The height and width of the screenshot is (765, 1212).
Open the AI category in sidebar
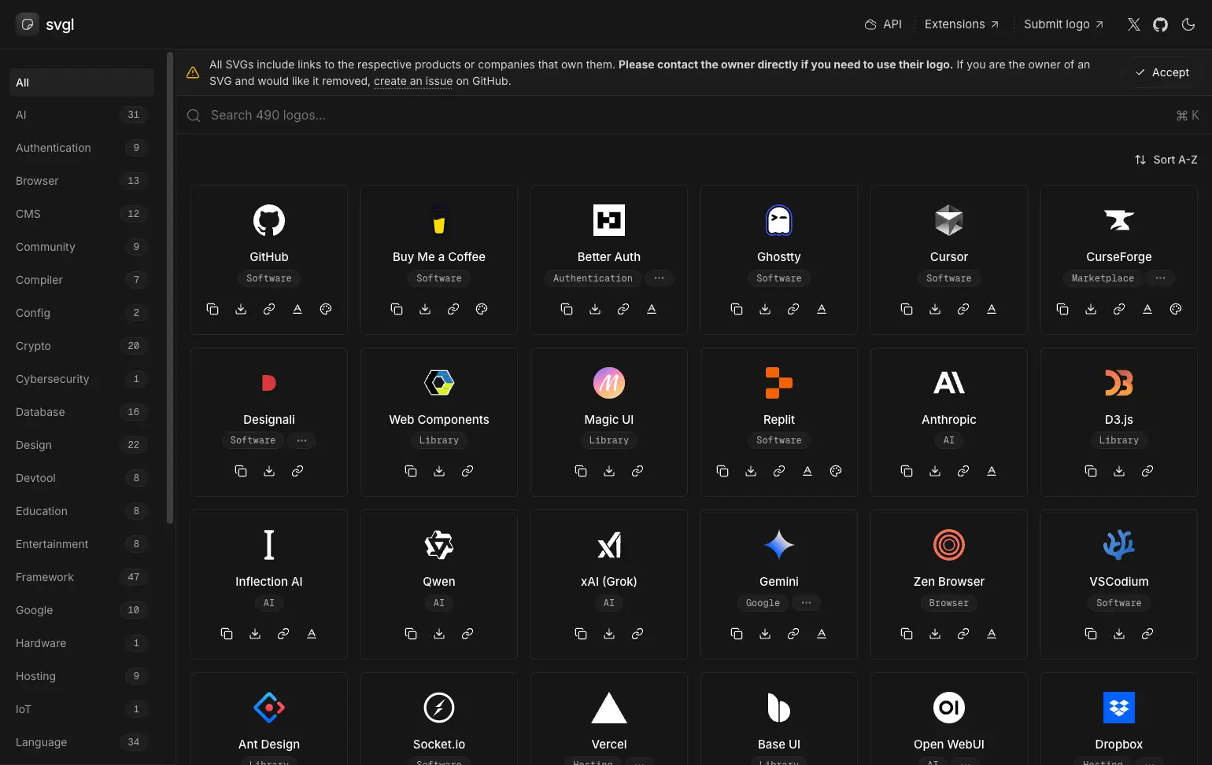pos(82,115)
